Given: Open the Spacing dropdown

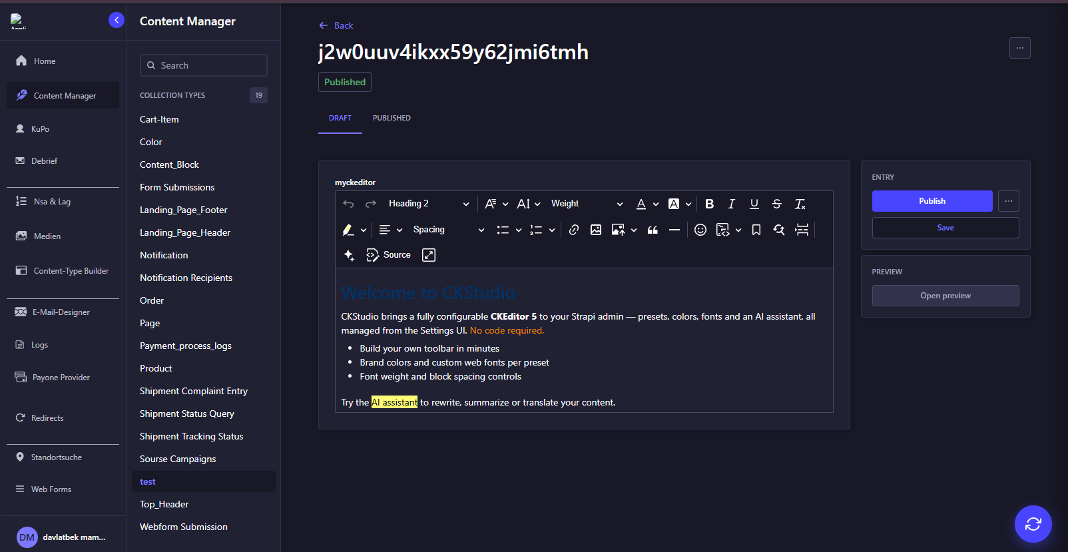Looking at the screenshot, I should coord(448,230).
